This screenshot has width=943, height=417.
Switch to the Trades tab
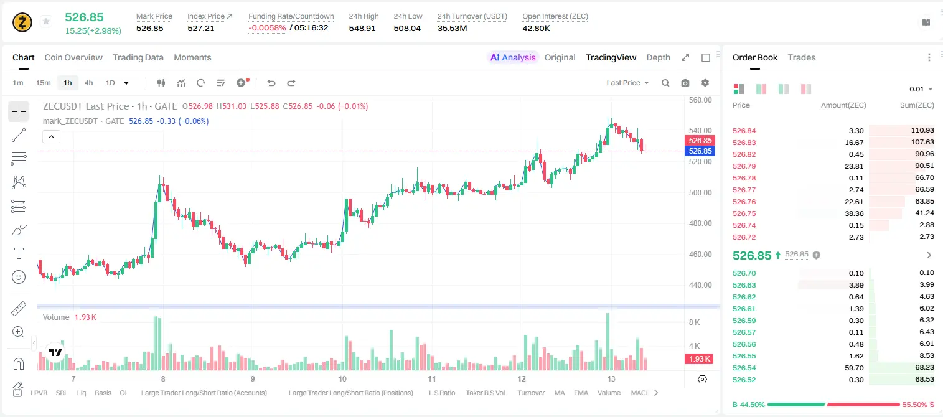pyautogui.click(x=802, y=57)
